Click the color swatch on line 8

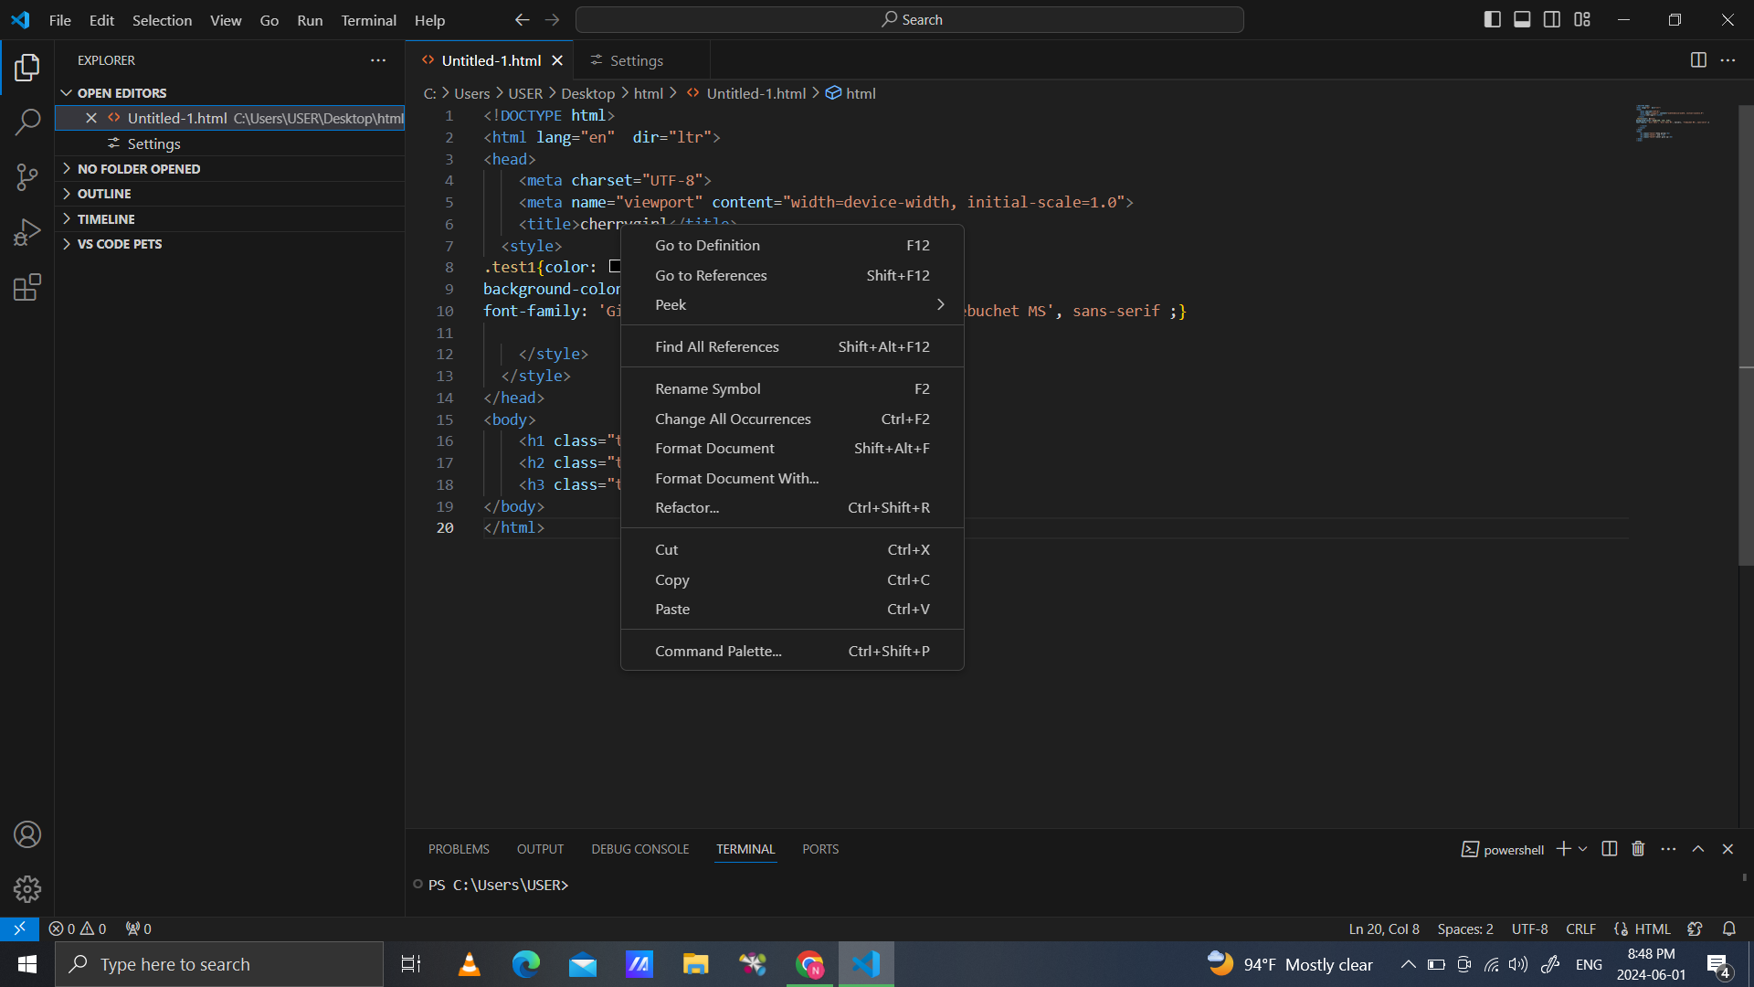coord(615,266)
